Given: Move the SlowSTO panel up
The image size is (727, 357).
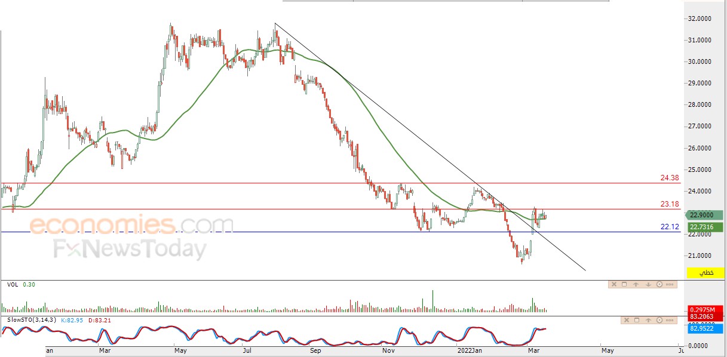Looking at the screenshot, I should click(x=648, y=321).
